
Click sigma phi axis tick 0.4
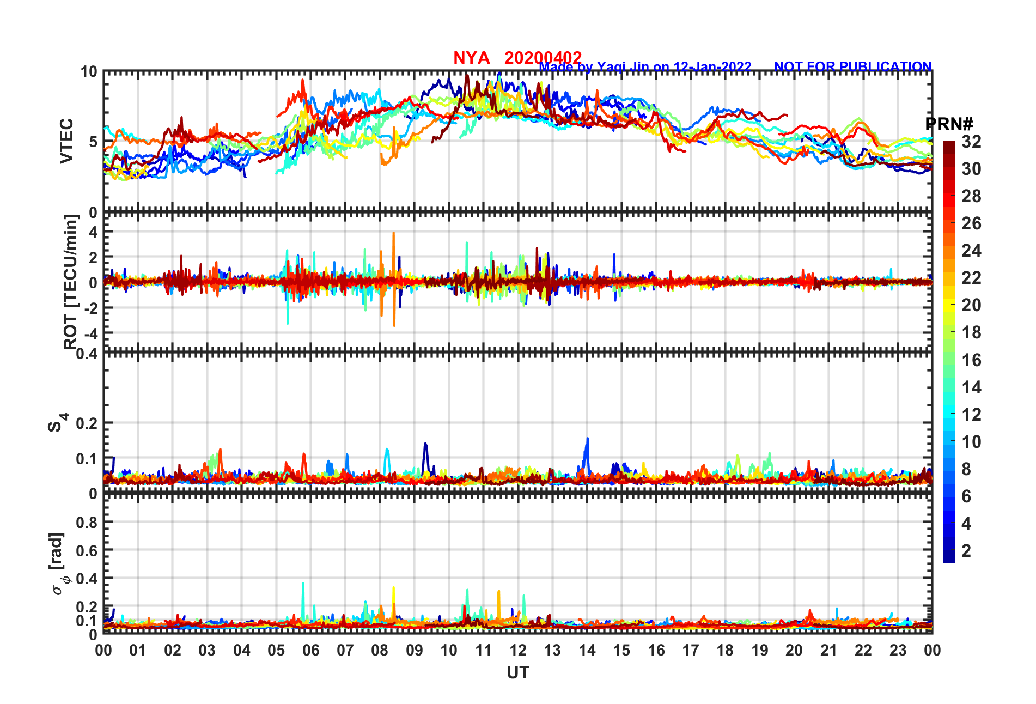(87, 579)
